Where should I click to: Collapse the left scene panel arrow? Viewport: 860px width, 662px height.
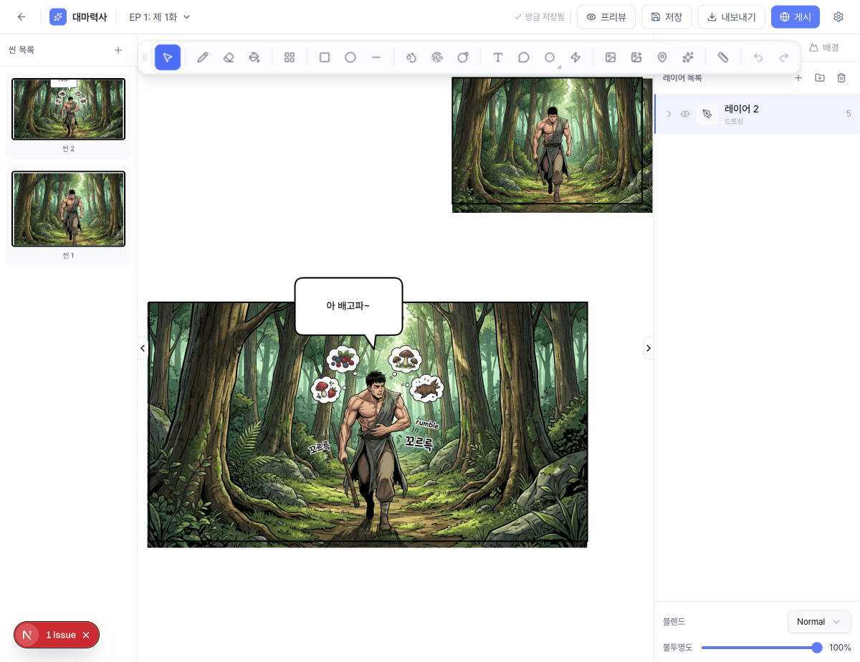tap(143, 348)
